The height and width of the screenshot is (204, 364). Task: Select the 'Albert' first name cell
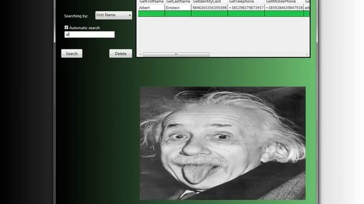coord(151,7)
